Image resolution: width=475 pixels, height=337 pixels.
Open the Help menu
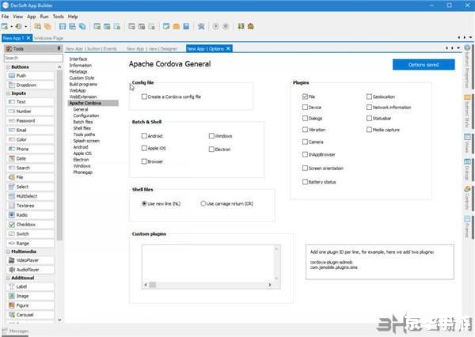[x=73, y=17]
